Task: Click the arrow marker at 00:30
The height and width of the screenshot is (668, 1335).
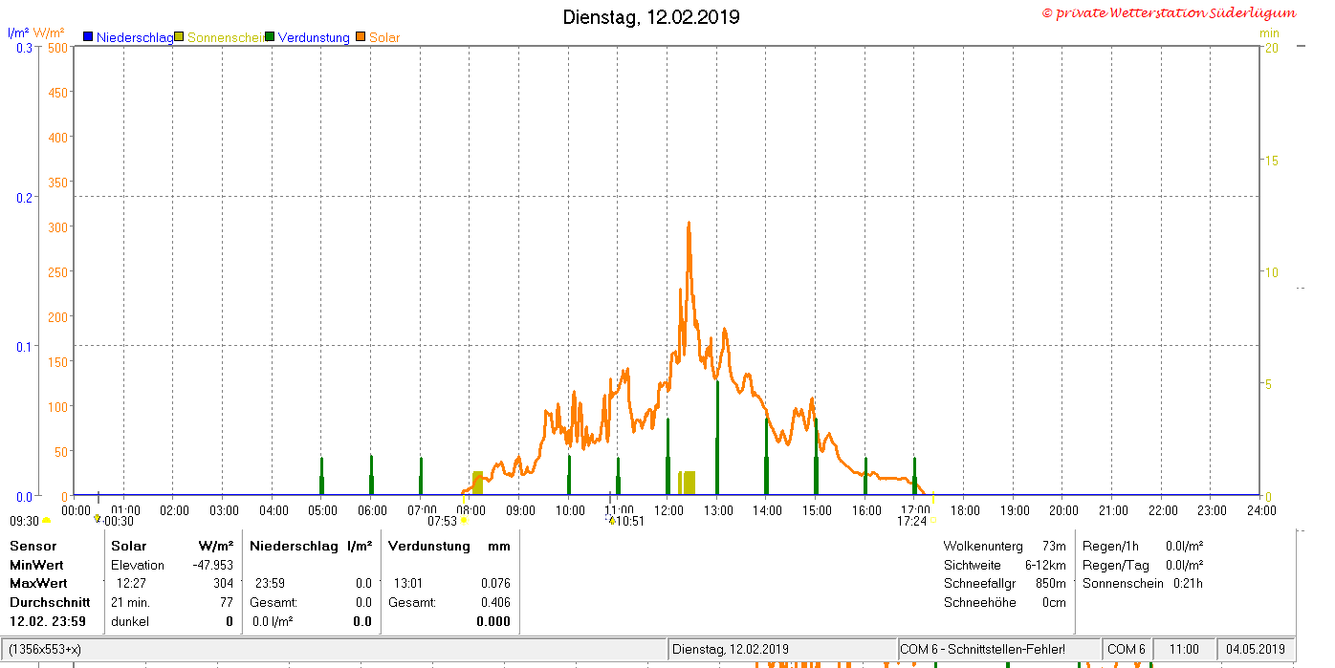Action: coord(98,519)
